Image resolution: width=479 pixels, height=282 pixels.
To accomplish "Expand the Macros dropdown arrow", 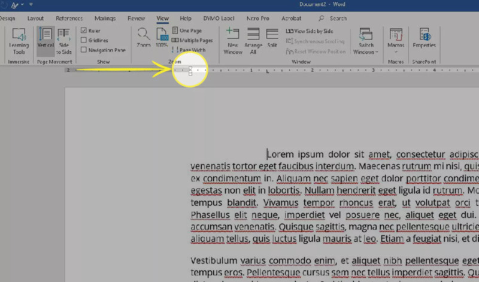I will (x=396, y=52).
